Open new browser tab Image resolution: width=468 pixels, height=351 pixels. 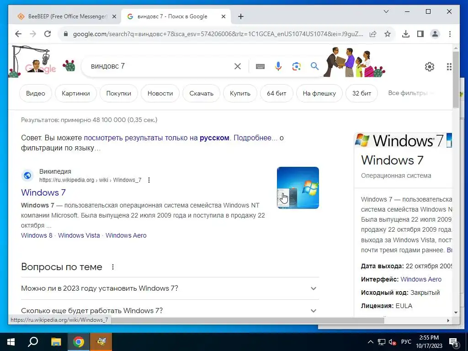click(x=241, y=16)
